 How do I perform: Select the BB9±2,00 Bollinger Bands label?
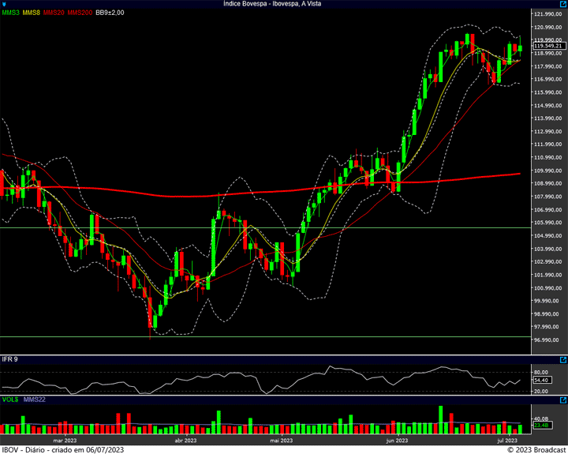pyautogui.click(x=110, y=13)
